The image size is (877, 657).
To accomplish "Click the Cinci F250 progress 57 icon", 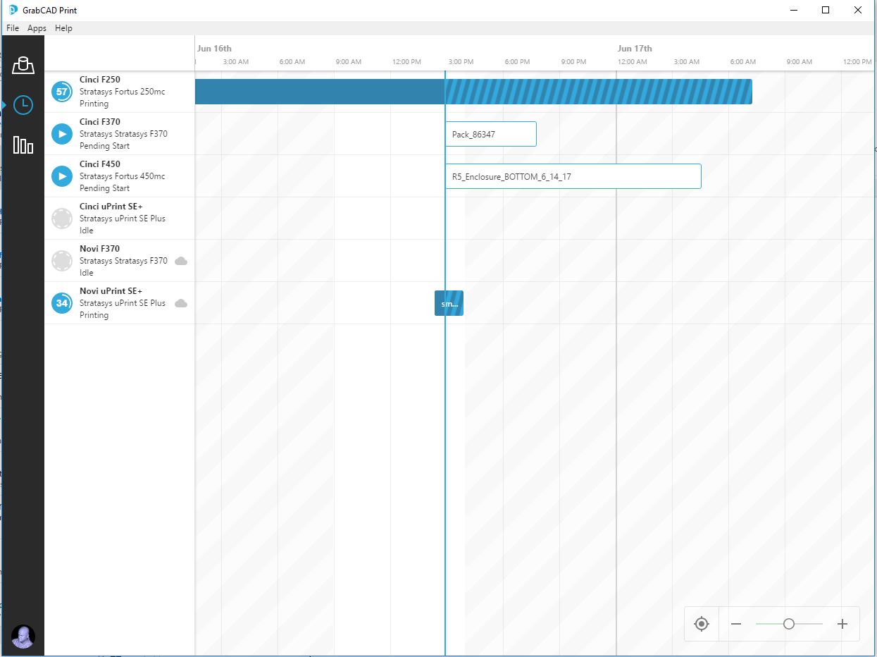I will (x=62, y=92).
